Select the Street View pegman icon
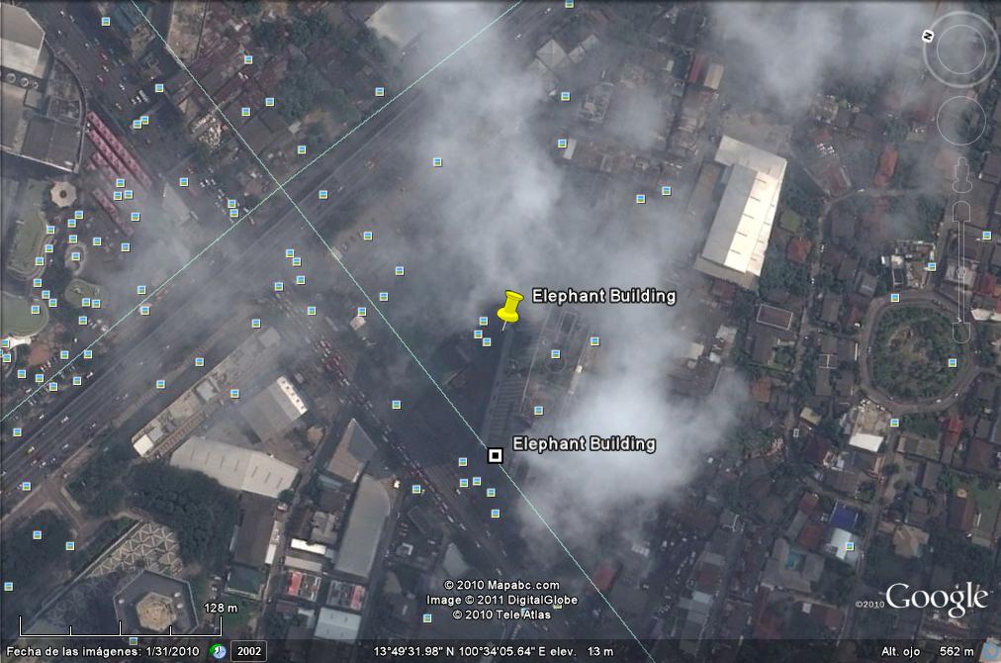 (961, 174)
